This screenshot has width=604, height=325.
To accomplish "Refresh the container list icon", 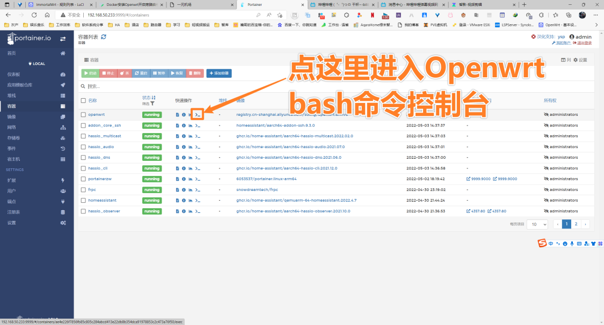I will coord(104,37).
